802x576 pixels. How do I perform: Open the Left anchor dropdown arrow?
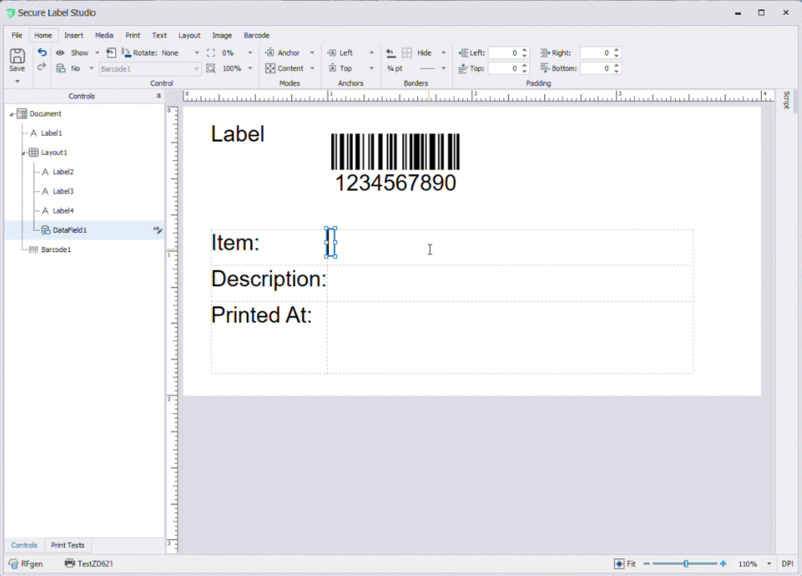(371, 53)
